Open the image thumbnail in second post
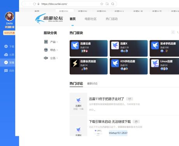Image resolution: width=179 pixels, height=146 pixels. [98, 133]
